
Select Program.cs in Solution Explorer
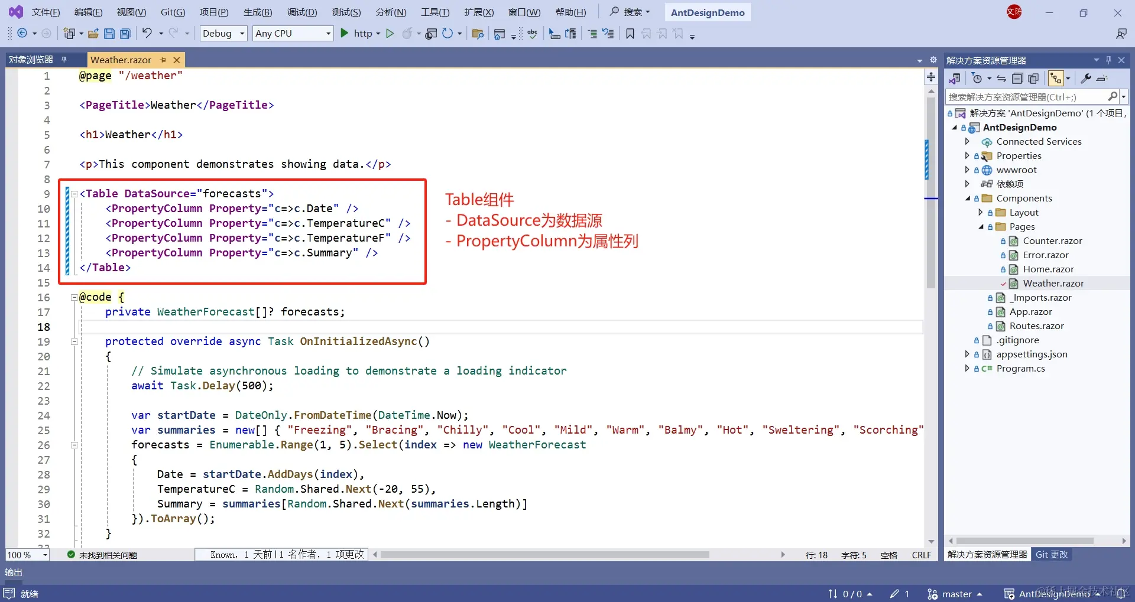(x=1020, y=368)
